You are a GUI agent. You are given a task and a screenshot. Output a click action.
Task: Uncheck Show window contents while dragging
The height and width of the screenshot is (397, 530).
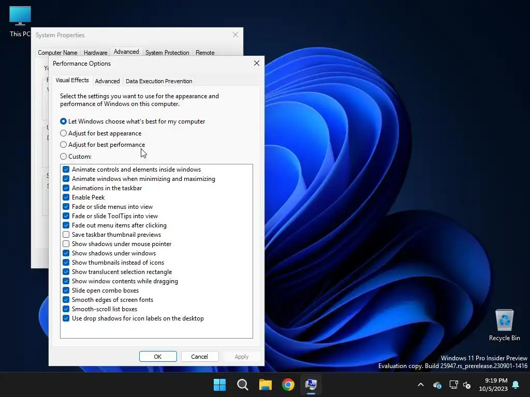(66, 281)
